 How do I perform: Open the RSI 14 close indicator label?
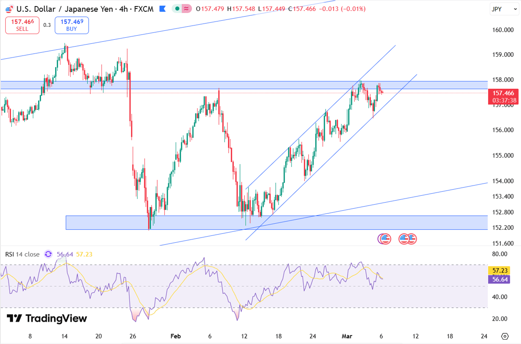[x=22, y=254]
